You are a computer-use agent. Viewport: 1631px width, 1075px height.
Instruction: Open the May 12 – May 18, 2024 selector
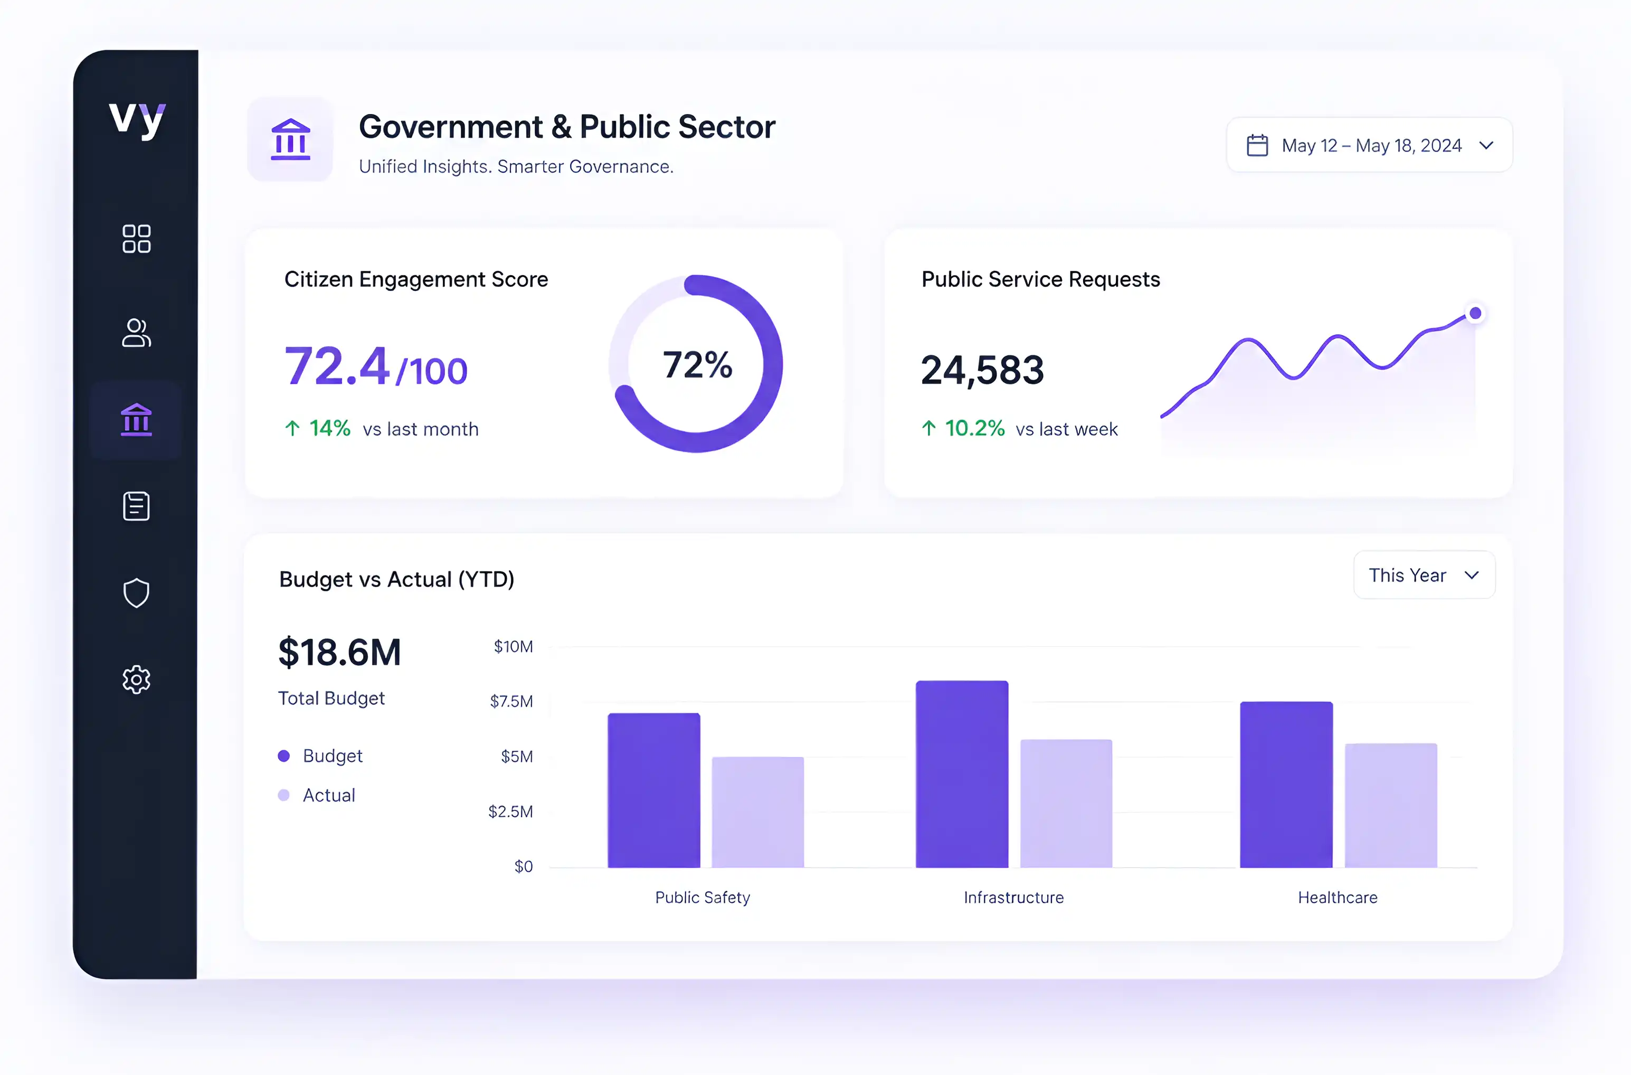[x=1369, y=145]
